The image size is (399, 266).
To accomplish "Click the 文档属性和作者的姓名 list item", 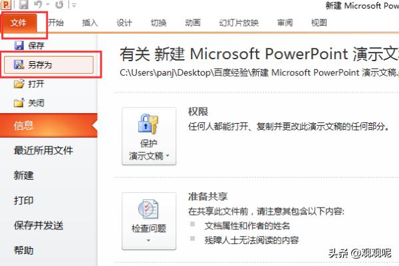I will point(247,226).
